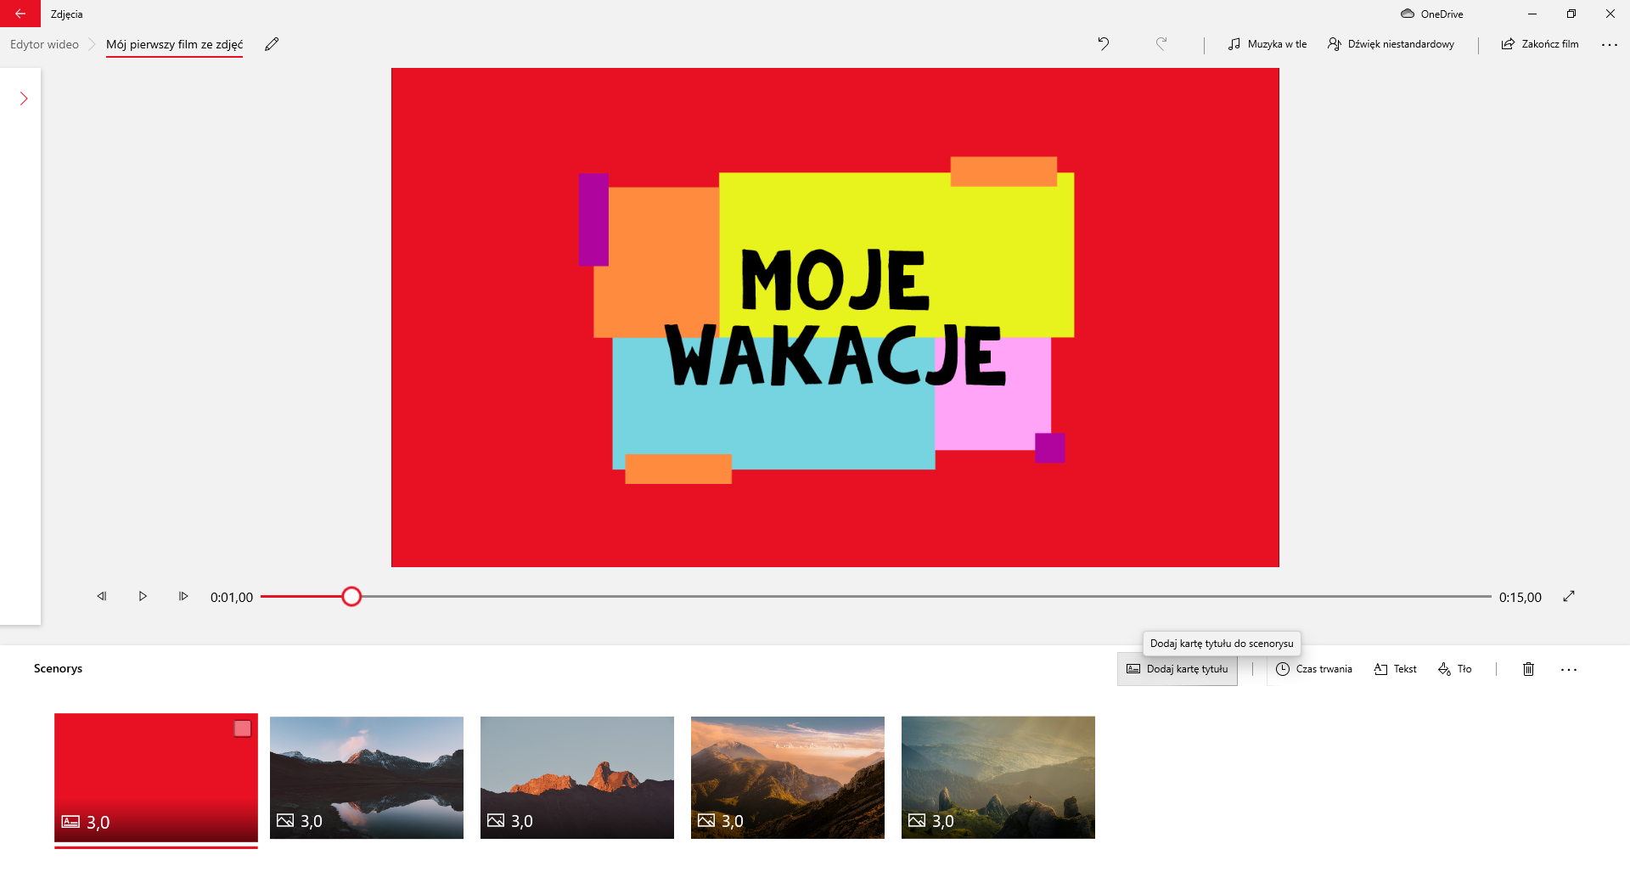Screen dimensions: 1630x883
Task: Open storyboard overflow menu with three dots
Action: (1570, 669)
